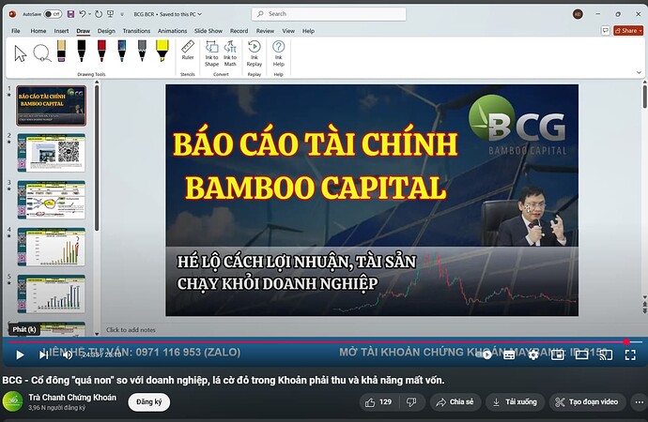Undo the last action
Image resolution: width=648 pixels, height=422 pixels.
pyautogui.click(x=83, y=14)
